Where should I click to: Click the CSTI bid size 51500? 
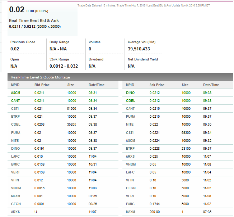(72, 109)
